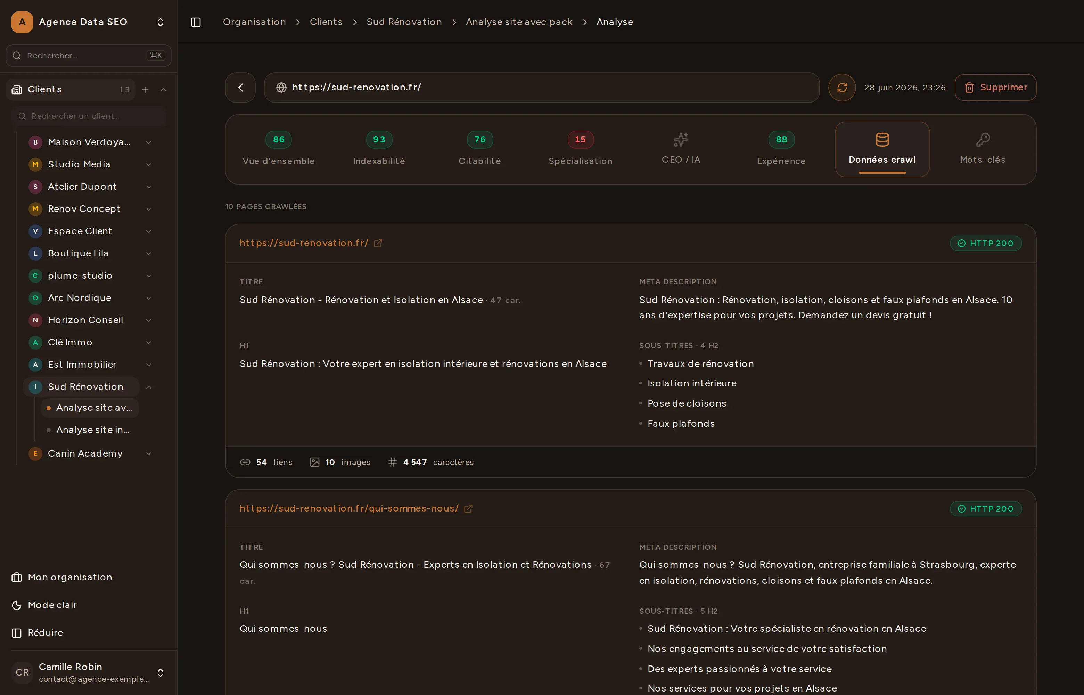Click the Rechercher un client field
Viewport: 1084px width, 695px height.
click(x=89, y=116)
